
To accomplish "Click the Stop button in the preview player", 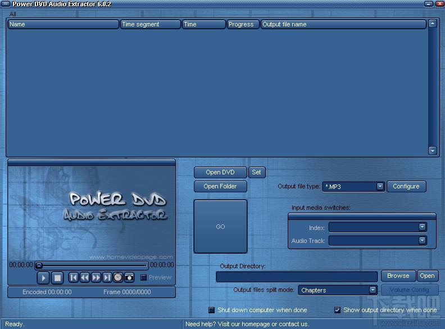I will (x=57, y=278).
